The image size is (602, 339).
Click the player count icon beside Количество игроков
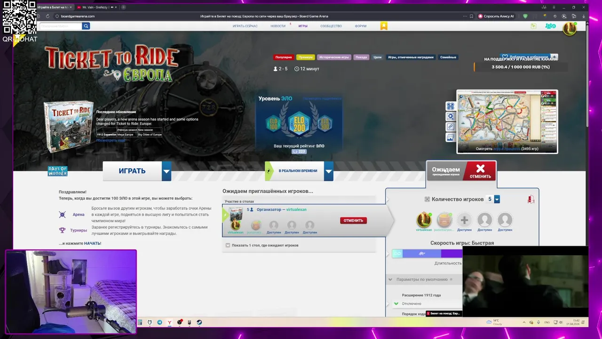427,199
